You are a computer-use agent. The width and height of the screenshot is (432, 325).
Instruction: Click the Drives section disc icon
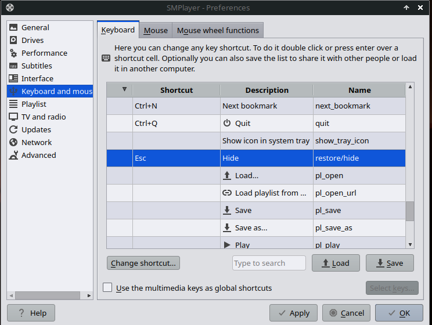pyautogui.click(x=13, y=40)
